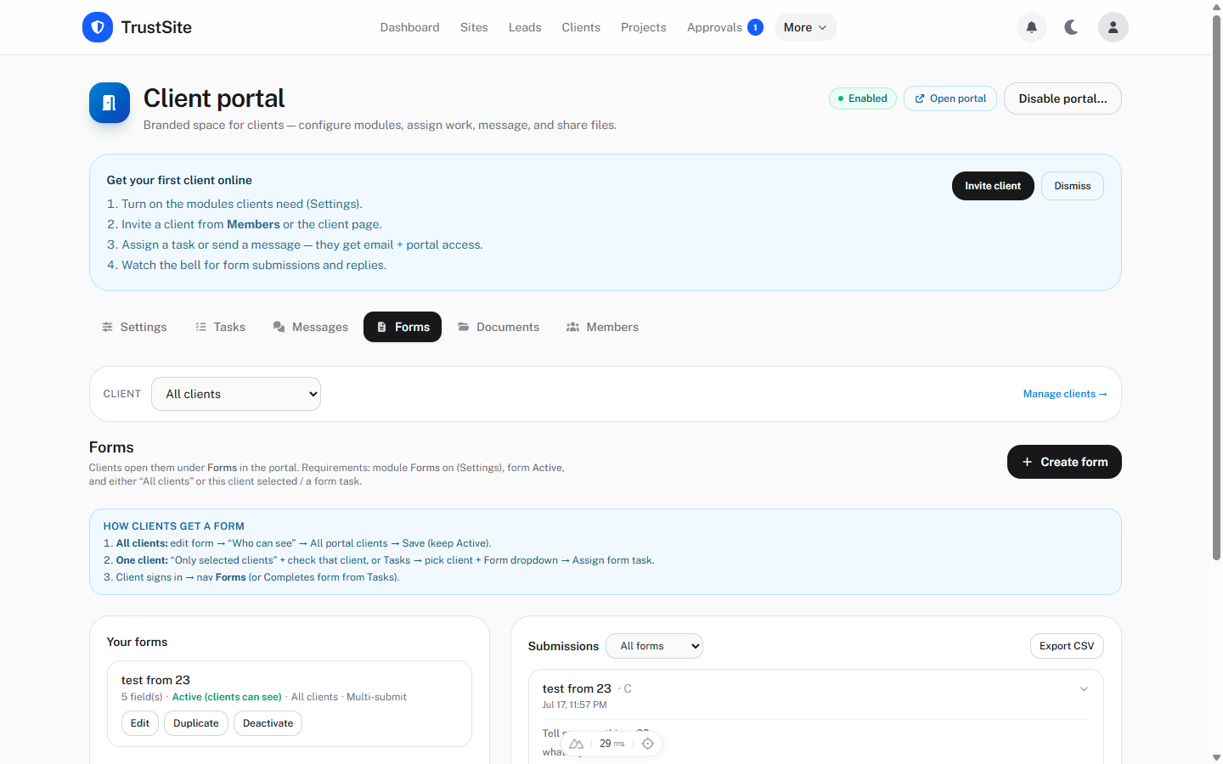Dismiss the onboarding banner
The width and height of the screenshot is (1223, 764).
[1073, 186]
